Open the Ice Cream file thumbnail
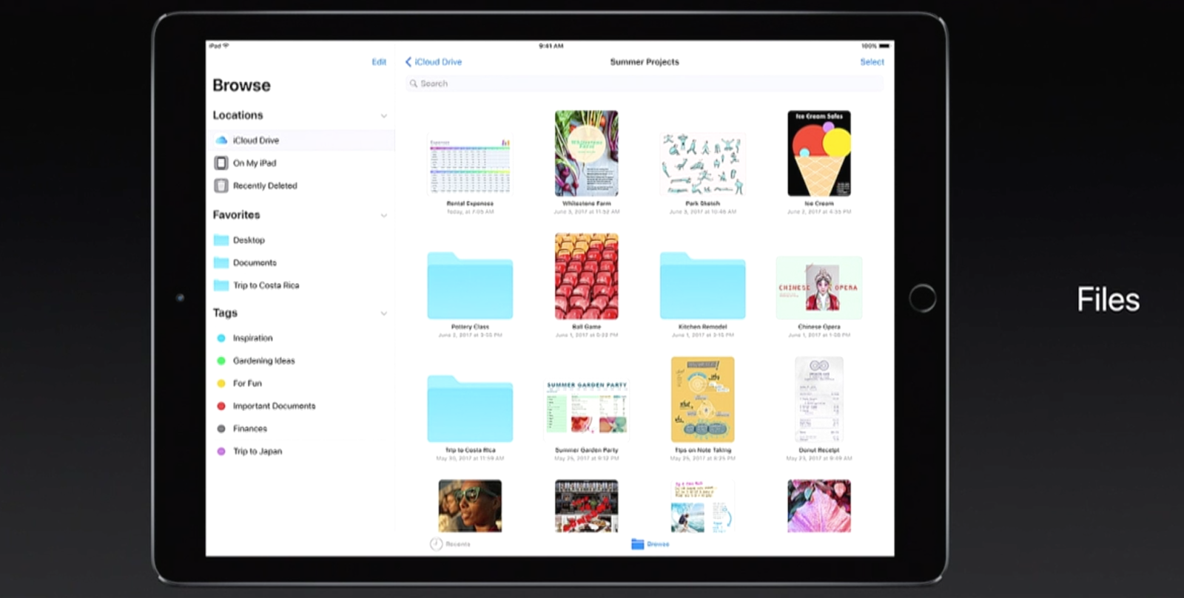 tap(818, 153)
